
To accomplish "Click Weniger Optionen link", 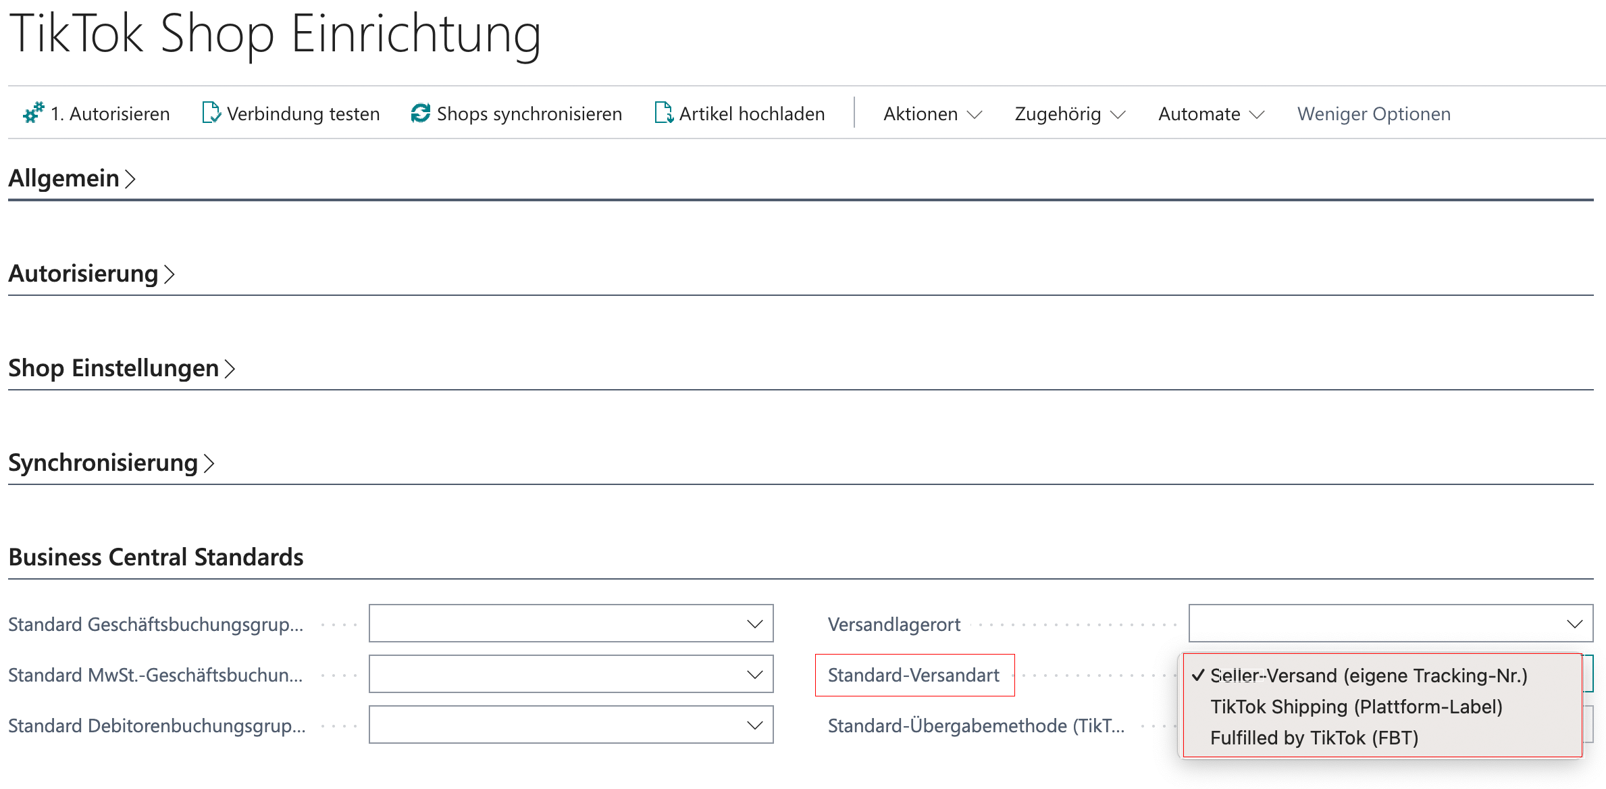I will coord(1373,114).
